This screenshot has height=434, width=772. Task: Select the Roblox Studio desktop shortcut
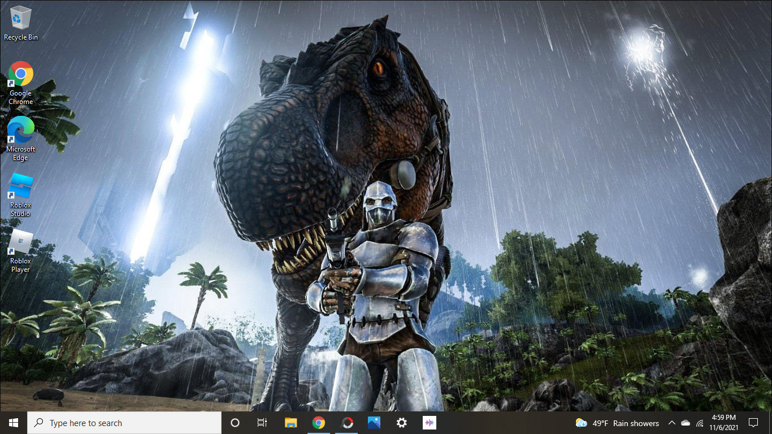click(21, 195)
